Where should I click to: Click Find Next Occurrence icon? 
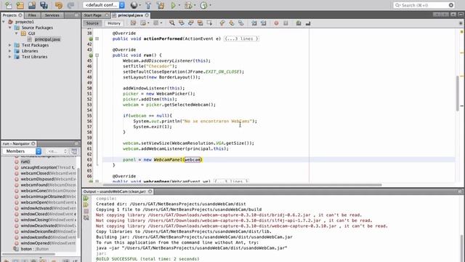click(190, 23)
